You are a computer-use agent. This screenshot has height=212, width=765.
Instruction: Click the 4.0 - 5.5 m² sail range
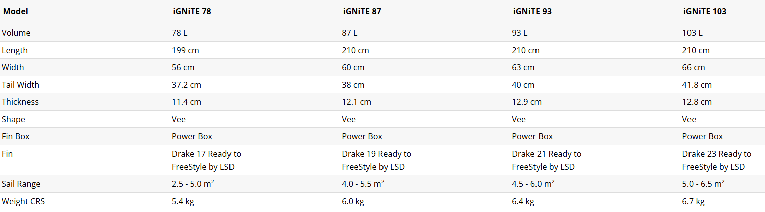tap(363, 184)
